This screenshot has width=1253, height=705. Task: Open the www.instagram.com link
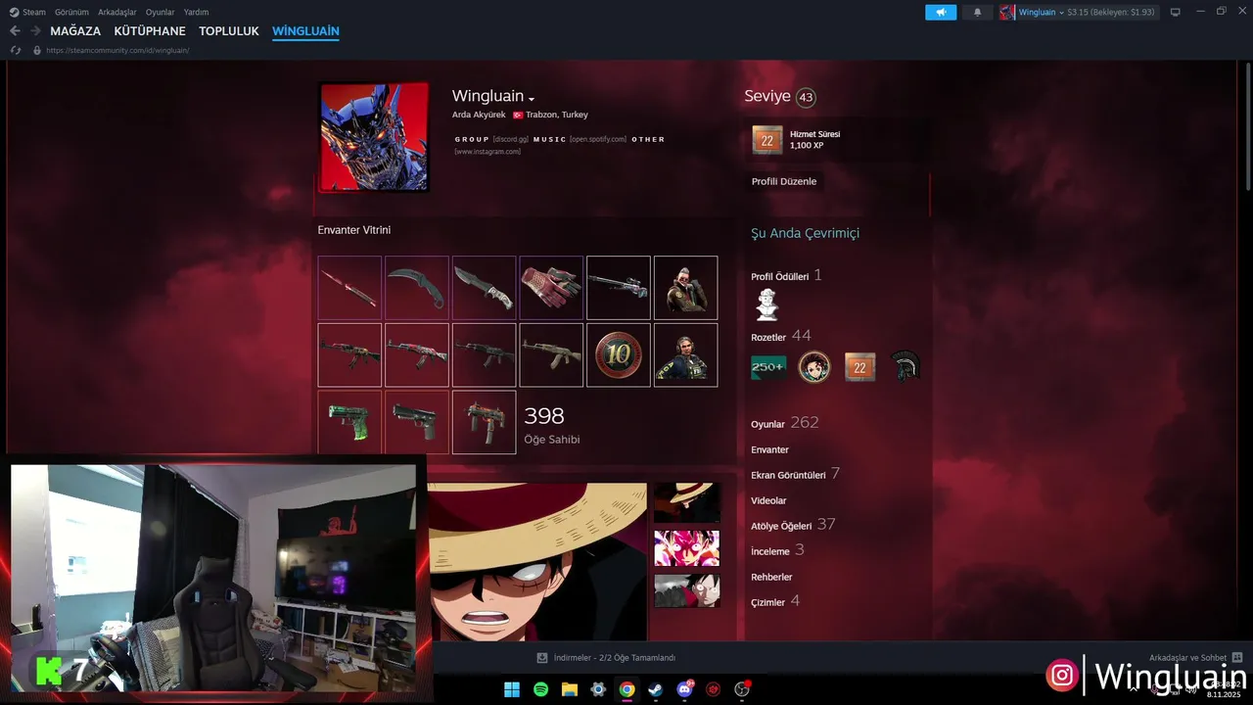[x=487, y=152]
